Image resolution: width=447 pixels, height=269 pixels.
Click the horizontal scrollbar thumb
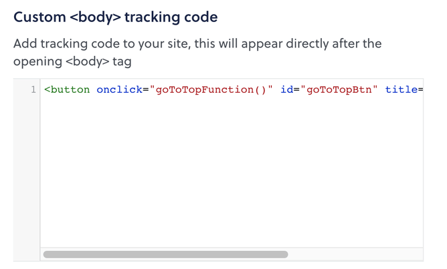(x=165, y=254)
